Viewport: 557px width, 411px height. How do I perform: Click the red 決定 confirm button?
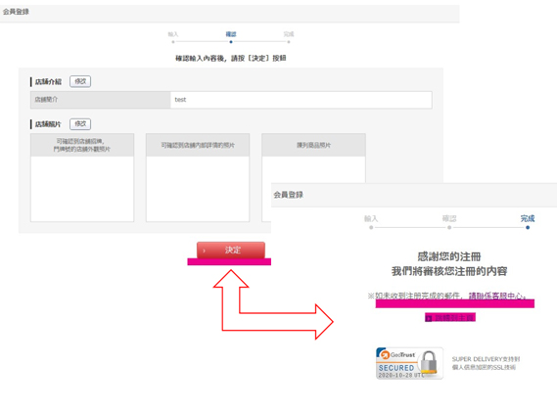coord(231,251)
